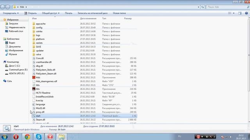Open Съемный диск (E:) drive
Screen dimensions: 250x140
click(x=18, y=70)
